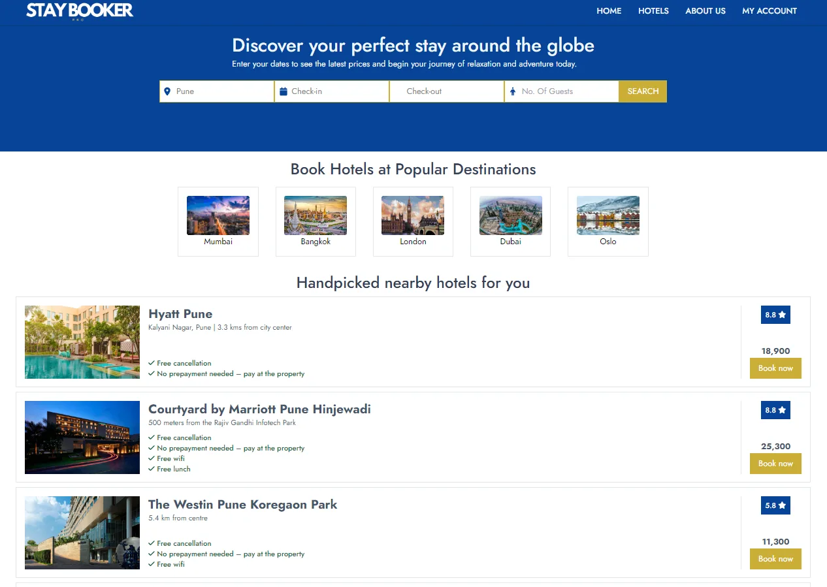Click the guest person icon in search bar
The image size is (827, 587).
click(x=513, y=91)
